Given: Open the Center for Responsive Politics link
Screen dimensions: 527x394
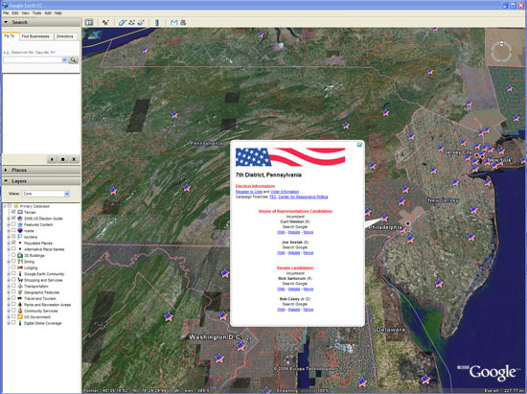Looking at the screenshot, I should click(x=303, y=197).
